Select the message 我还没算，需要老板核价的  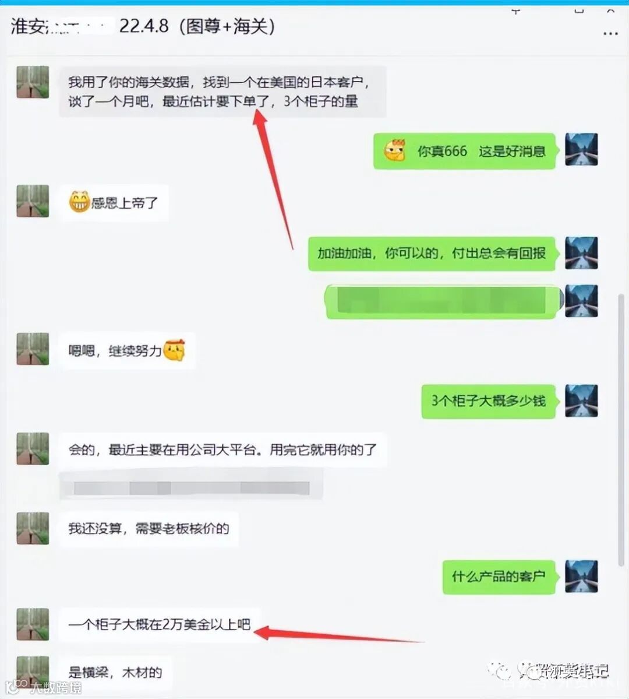149,529
